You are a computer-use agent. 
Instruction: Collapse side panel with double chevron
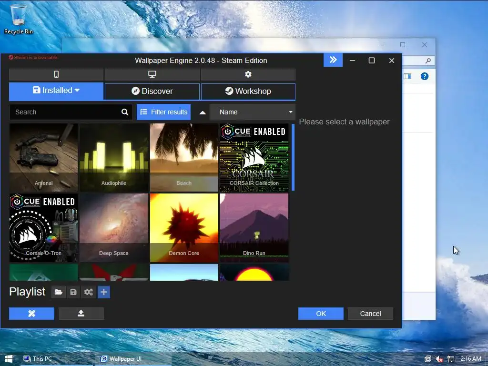tap(333, 60)
